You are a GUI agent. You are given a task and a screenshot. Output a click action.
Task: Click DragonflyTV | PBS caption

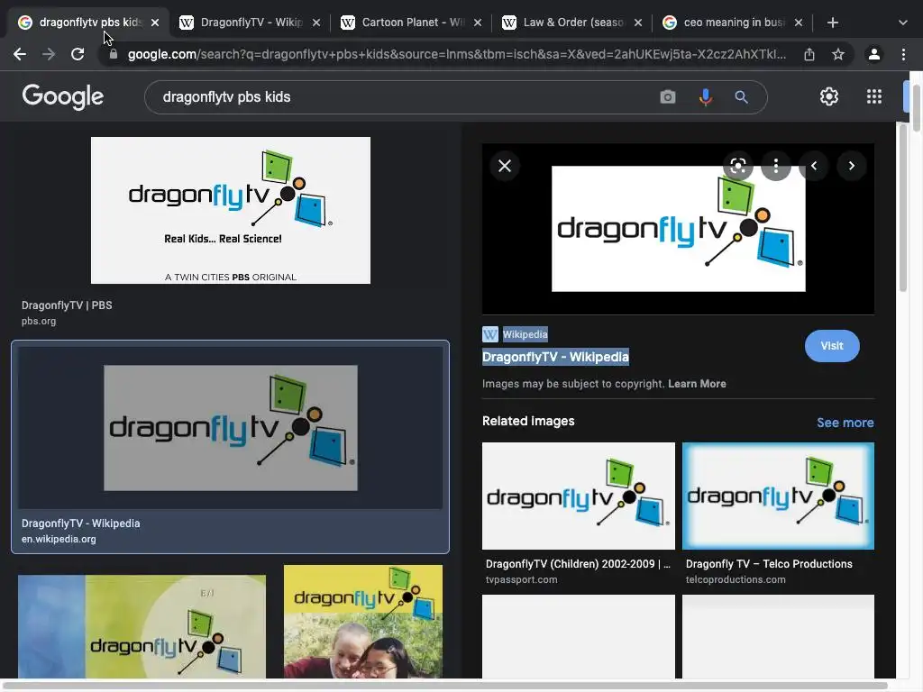67,305
